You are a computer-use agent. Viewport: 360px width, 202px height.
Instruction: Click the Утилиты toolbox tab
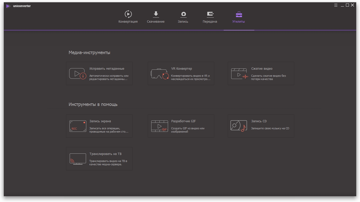point(238,17)
